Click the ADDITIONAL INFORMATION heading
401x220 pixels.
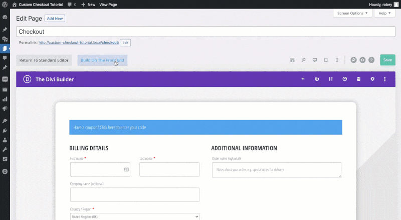(244, 148)
